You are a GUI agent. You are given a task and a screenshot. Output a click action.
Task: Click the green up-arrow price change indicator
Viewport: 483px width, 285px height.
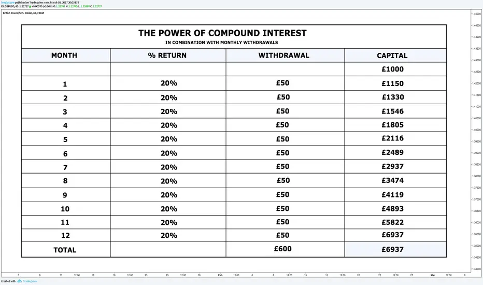pyautogui.click(x=30, y=6)
